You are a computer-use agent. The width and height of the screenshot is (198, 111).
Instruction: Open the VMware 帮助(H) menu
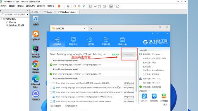click(51, 6)
